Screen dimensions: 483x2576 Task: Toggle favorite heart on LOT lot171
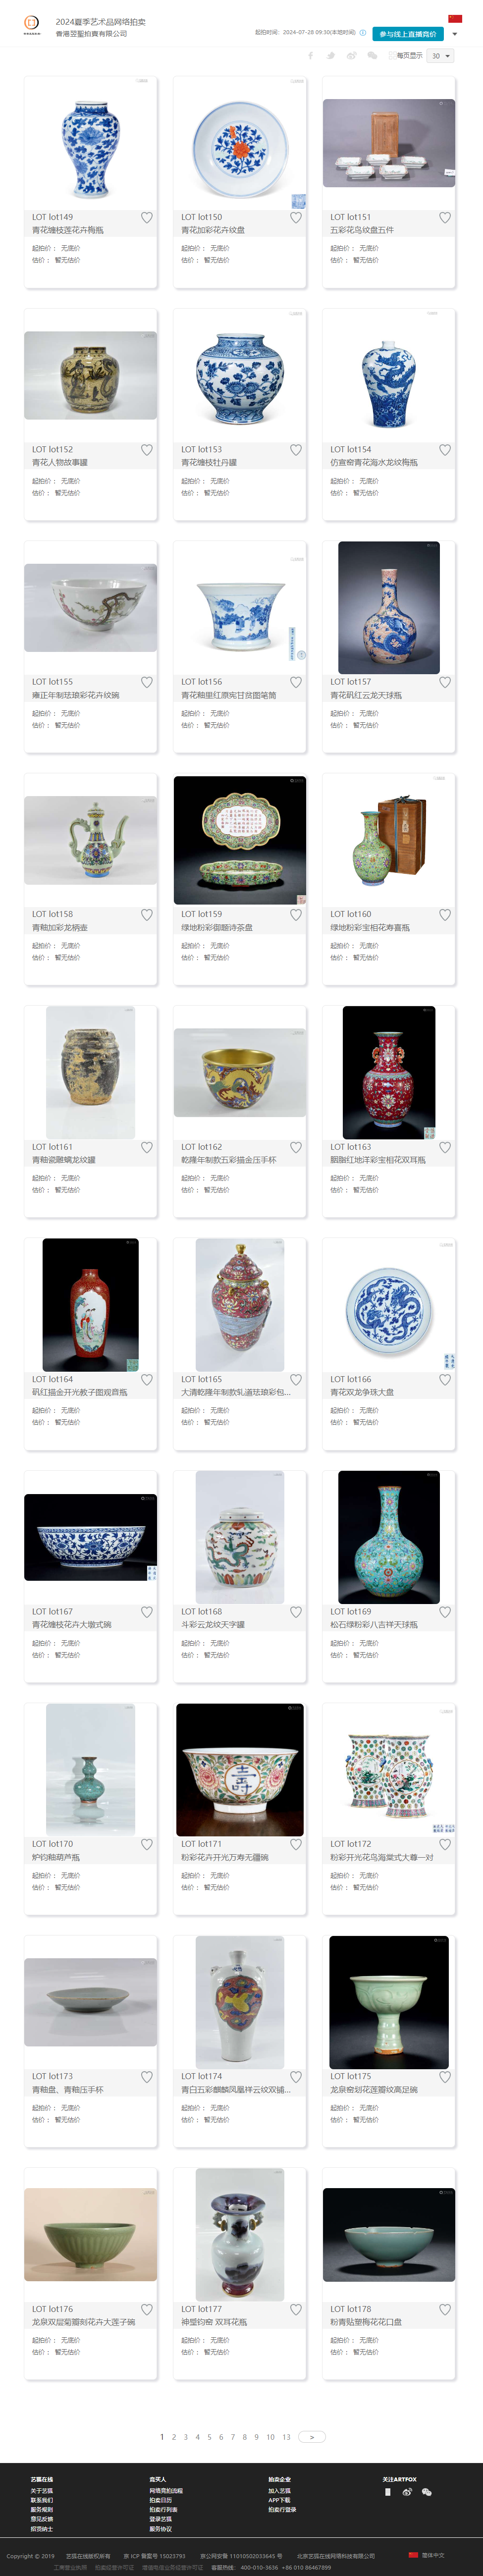pyautogui.click(x=296, y=1844)
